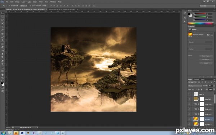This screenshot has height=135, width=216.
Task: Select the Hand tool
Action: [x=3, y=75]
